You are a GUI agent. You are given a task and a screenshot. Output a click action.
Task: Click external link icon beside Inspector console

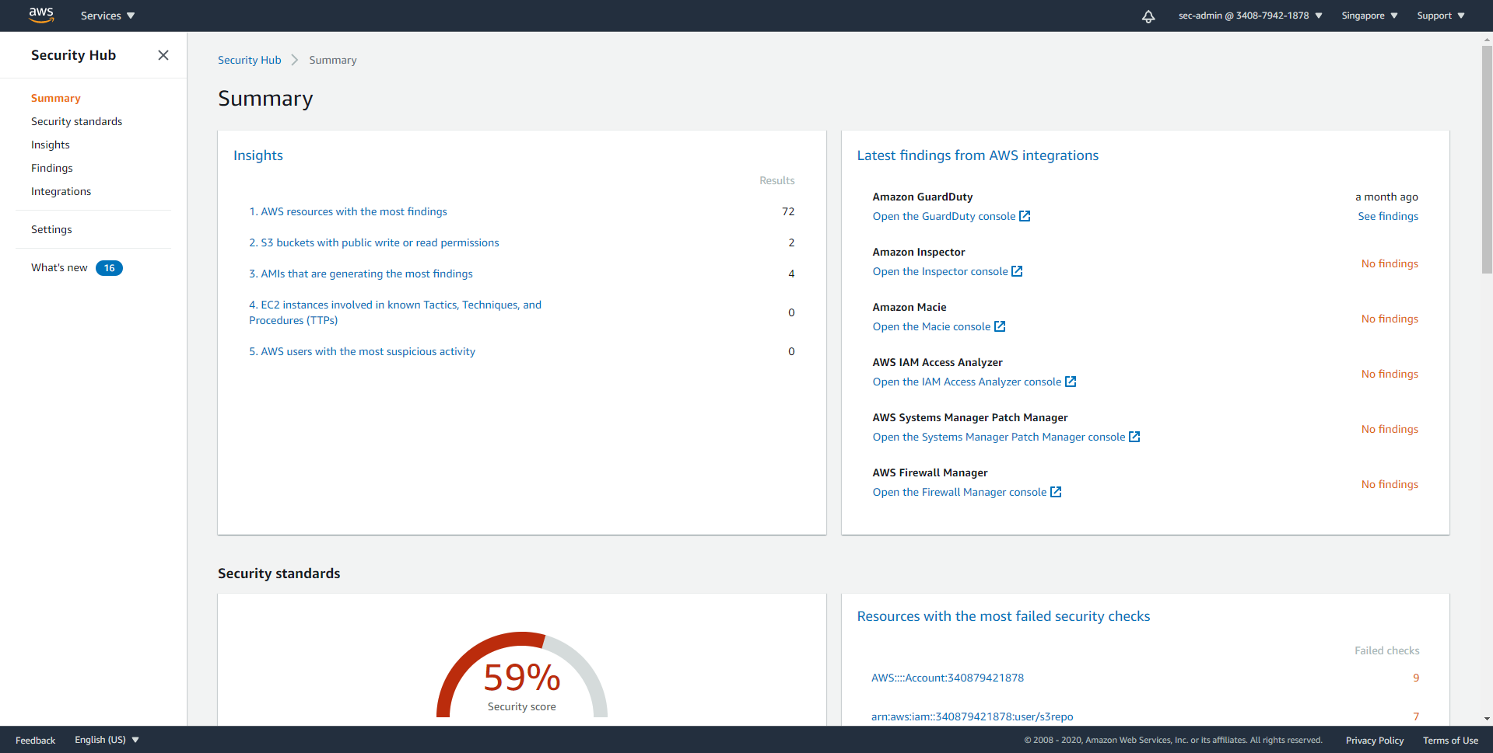[x=1017, y=271]
